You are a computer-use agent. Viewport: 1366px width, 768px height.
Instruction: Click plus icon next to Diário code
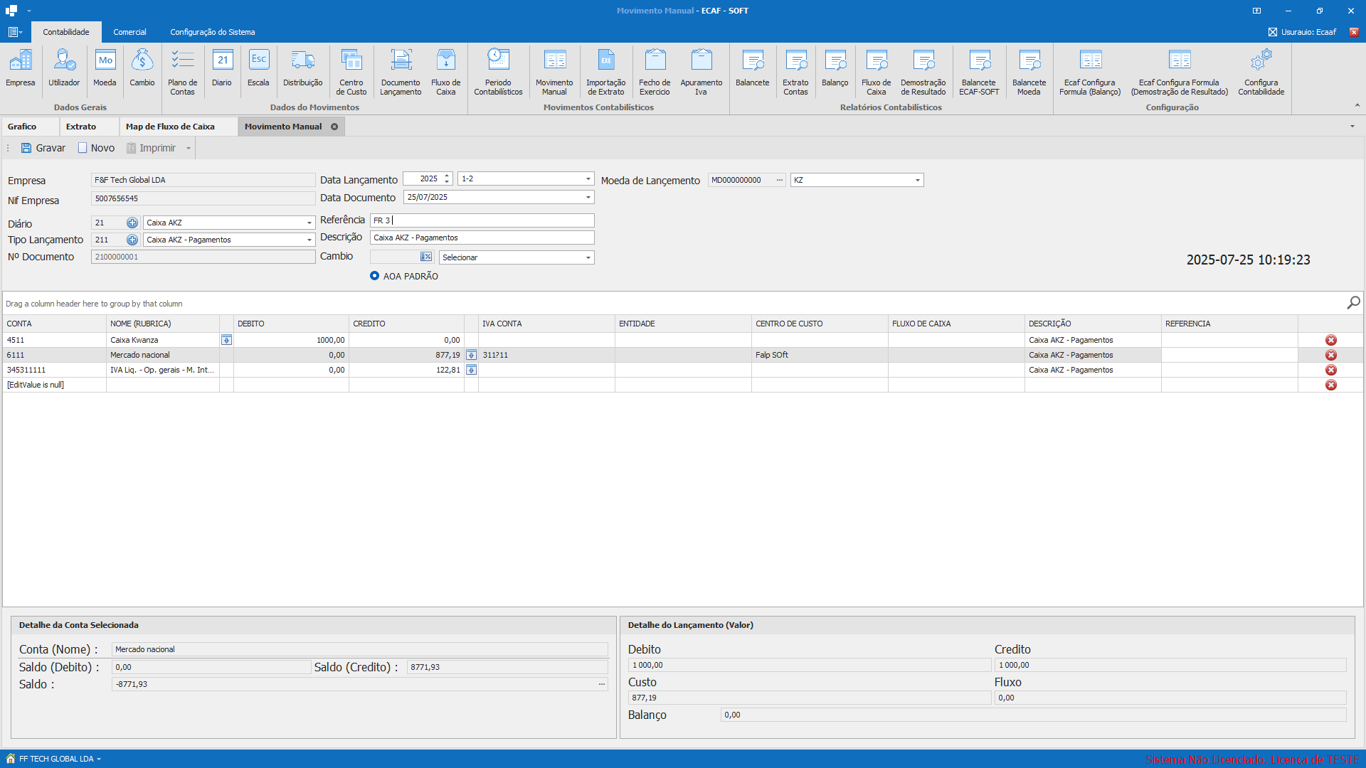[x=132, y=223]
